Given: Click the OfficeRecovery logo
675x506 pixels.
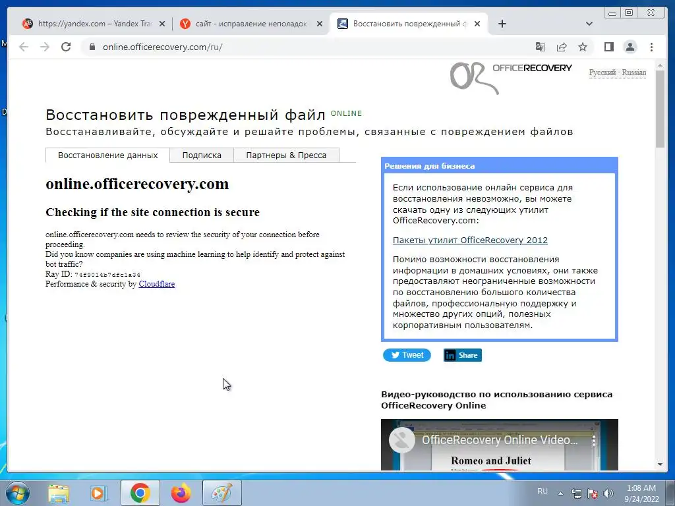Looking at the screenshot, I should (x=511, y=78).
